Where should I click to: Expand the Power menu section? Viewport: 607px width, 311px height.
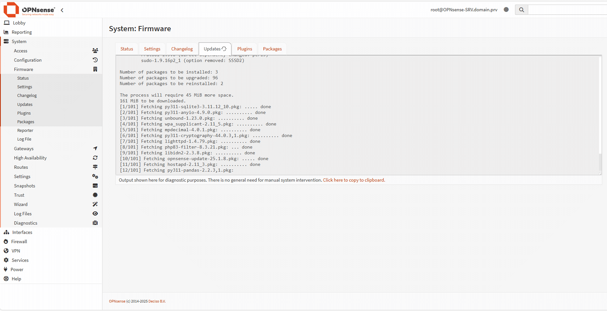pos(51,269)
